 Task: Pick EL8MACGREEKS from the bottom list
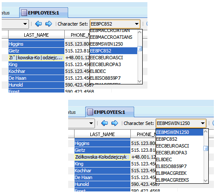pos(179,180)
